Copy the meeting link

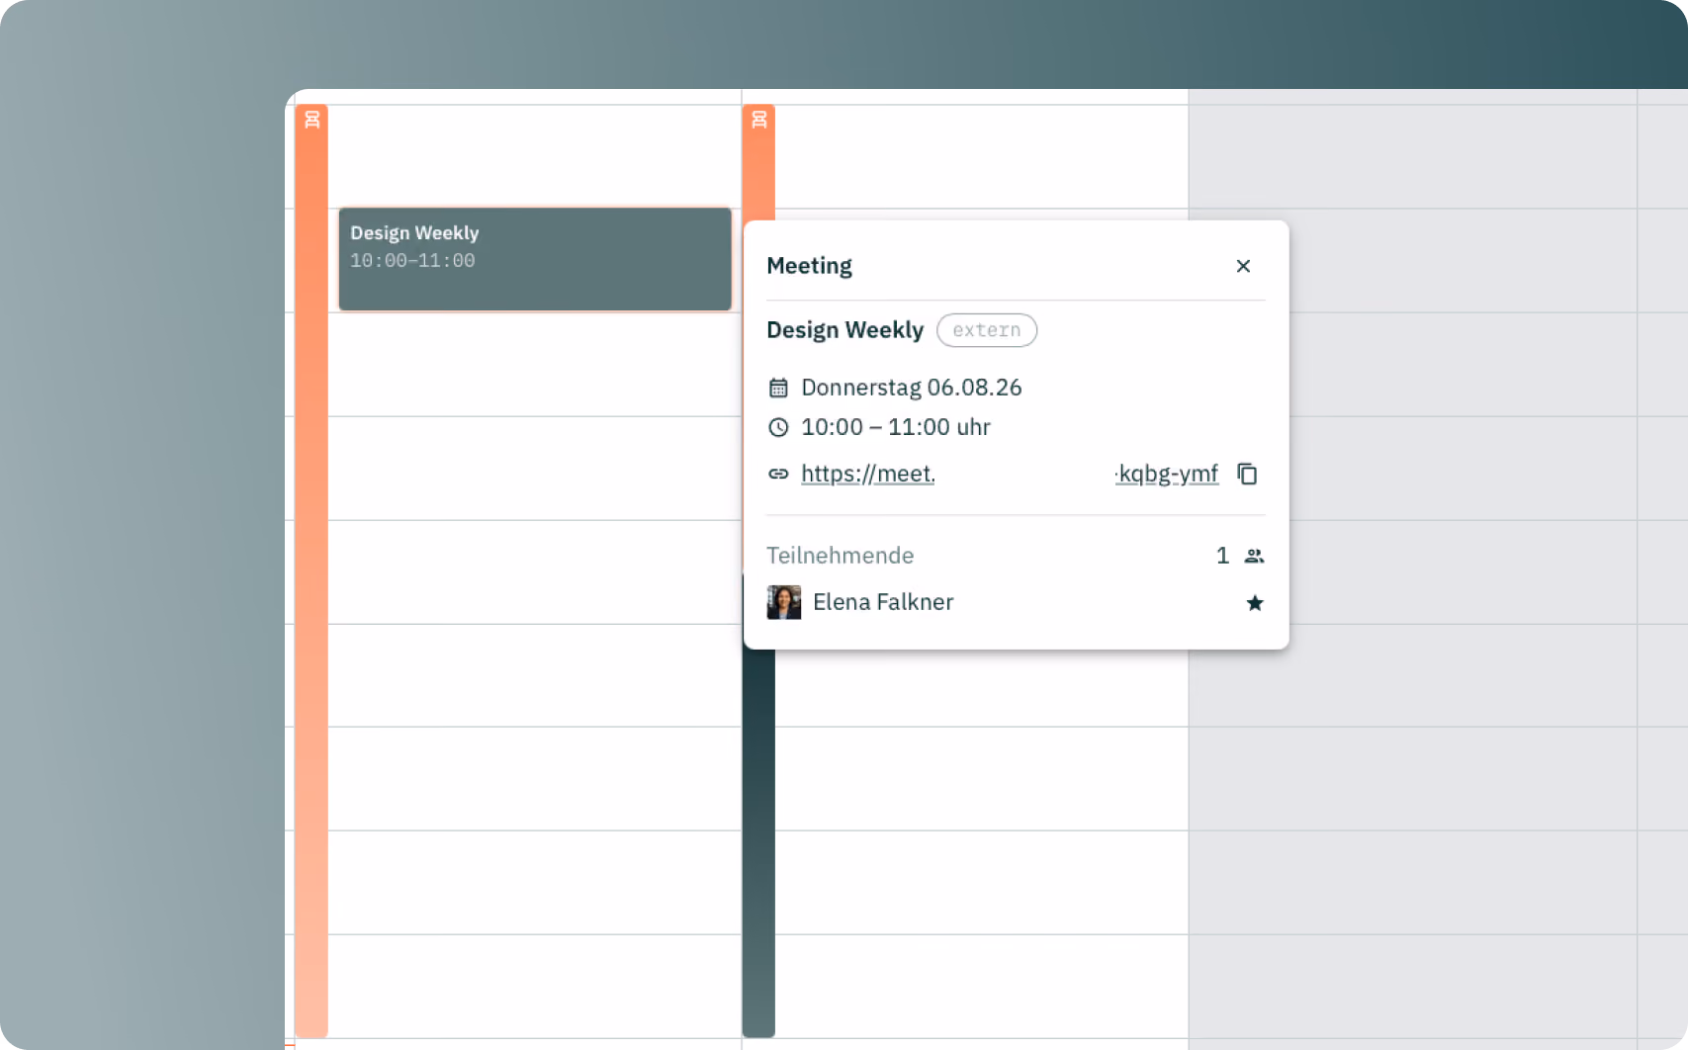click(1247, 474)
